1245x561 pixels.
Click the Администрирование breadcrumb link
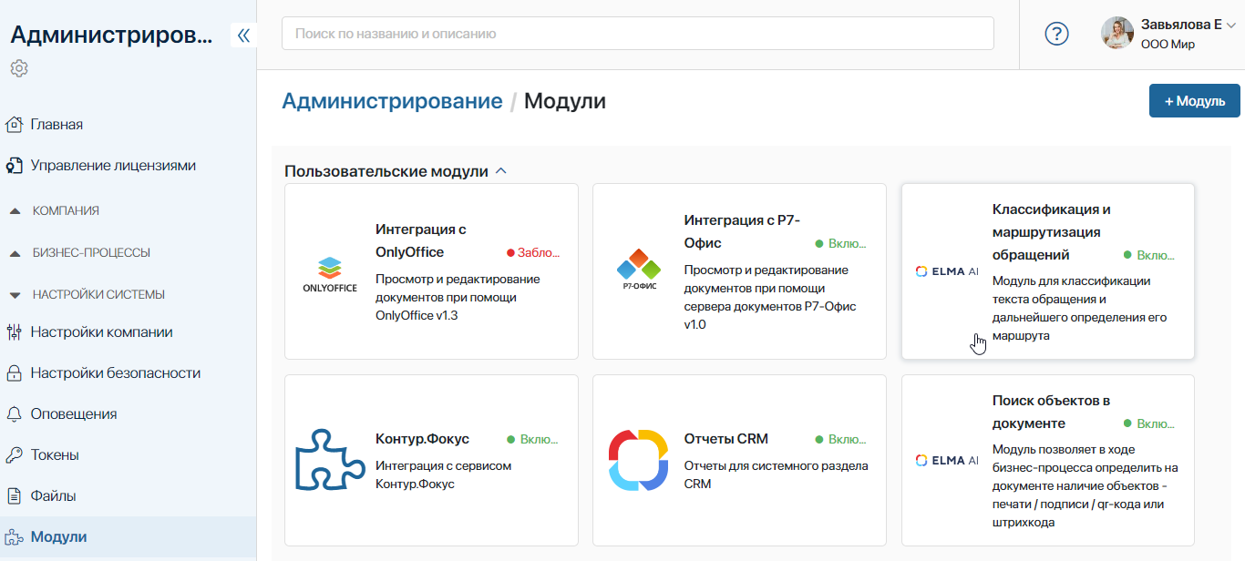(x=393, y=100)
